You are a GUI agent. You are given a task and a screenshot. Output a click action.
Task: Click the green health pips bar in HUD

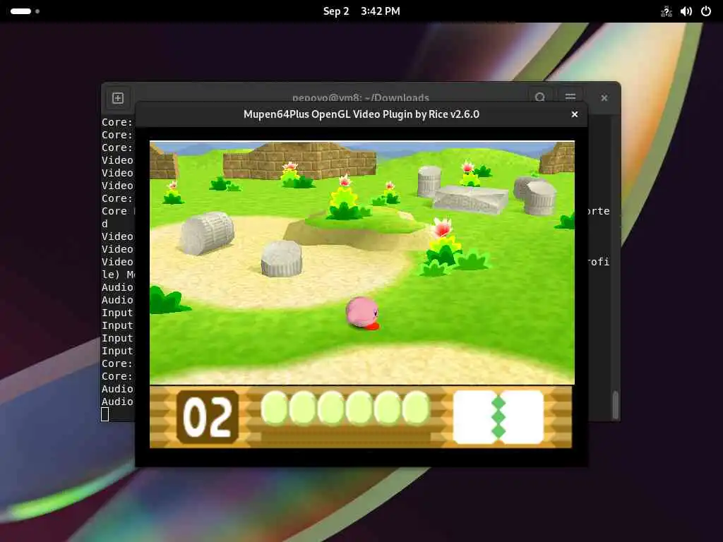click(x=345, y=407)
